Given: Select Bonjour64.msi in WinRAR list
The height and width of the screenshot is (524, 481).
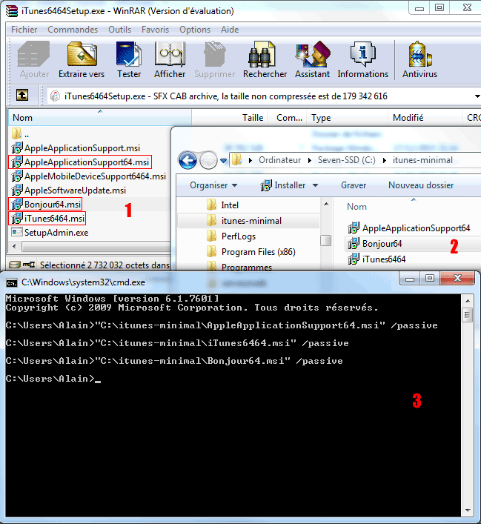Looking at the screenshot, I should pyautogui.click(x=46, y=204).
